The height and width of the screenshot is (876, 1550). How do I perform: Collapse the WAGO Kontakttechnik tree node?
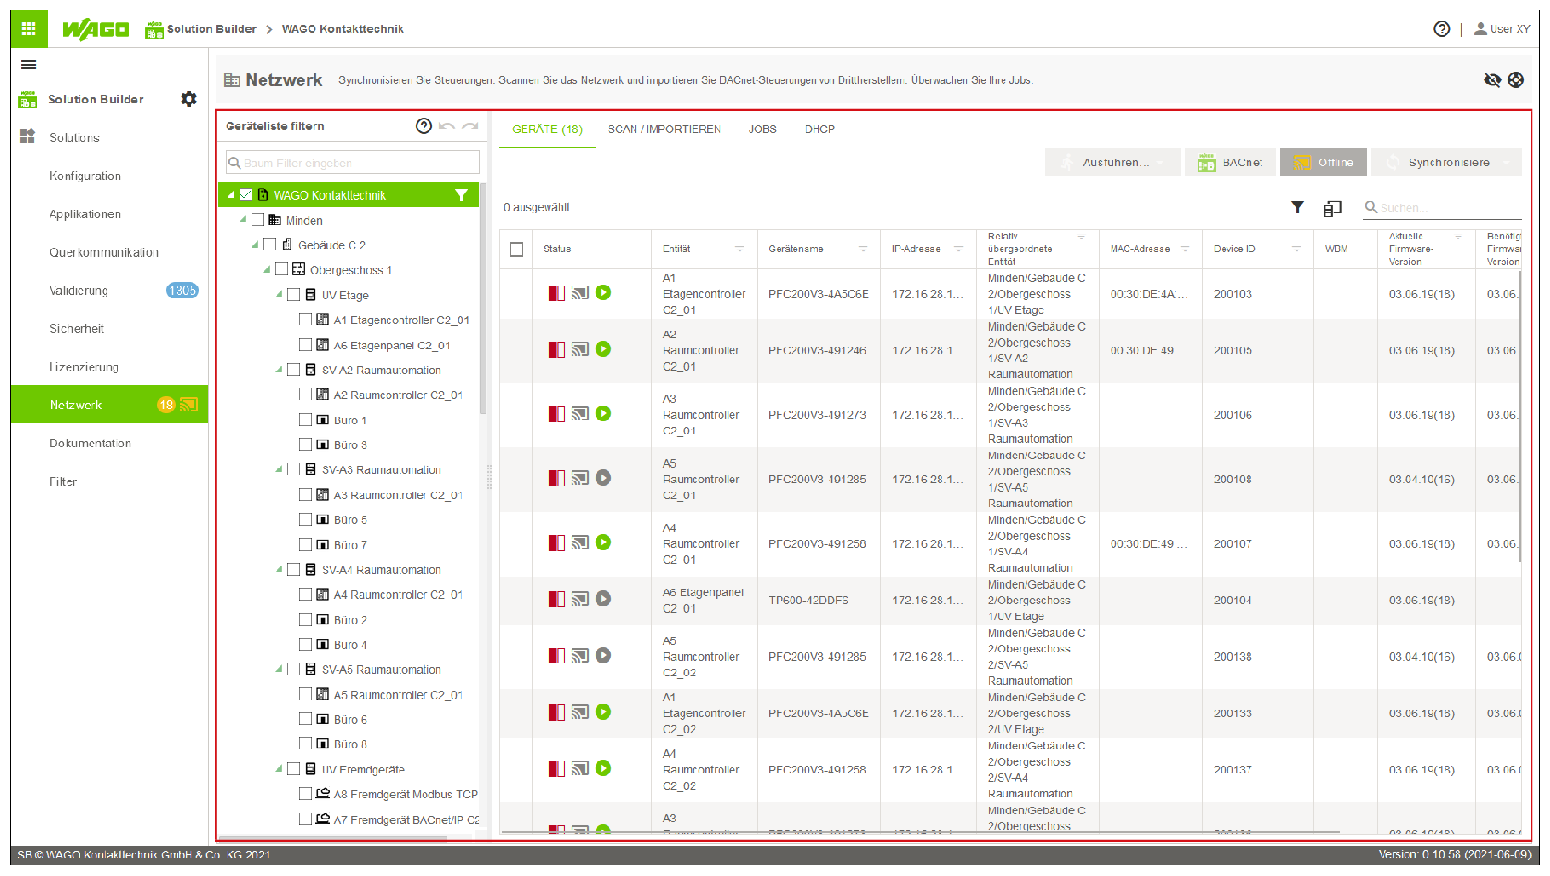(x=231, y=195)
